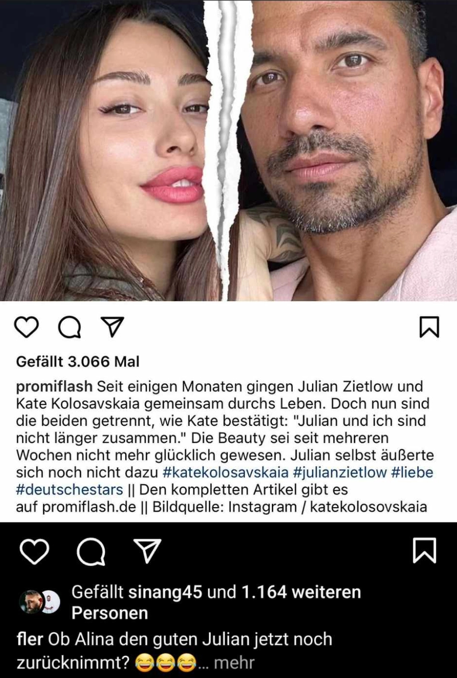
Task: View sinang45's profile from likes
Action: click(165, 592)
